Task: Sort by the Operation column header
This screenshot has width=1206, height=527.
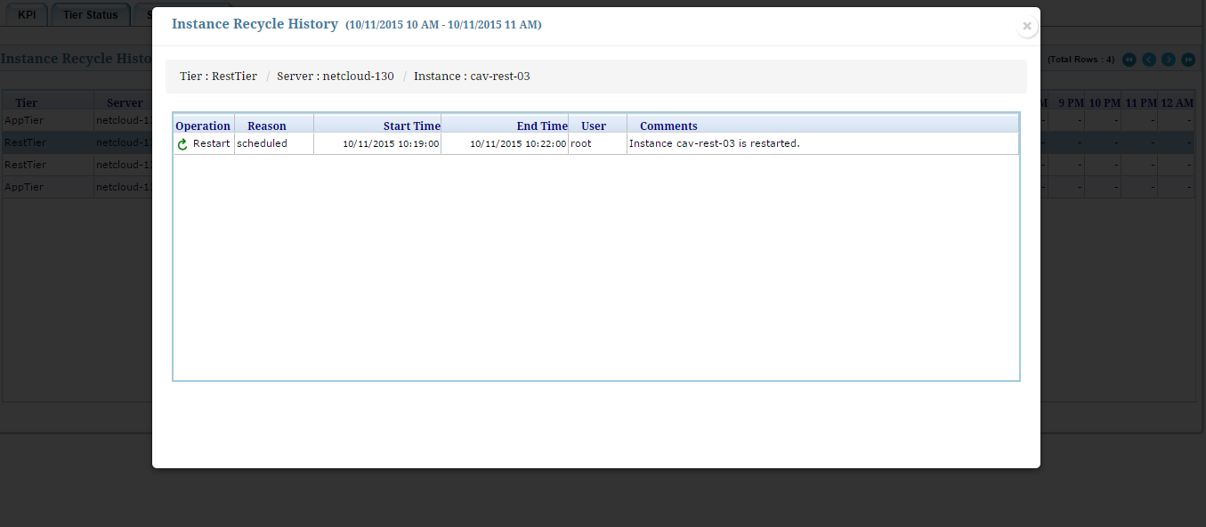Action: tap(203, 126)
